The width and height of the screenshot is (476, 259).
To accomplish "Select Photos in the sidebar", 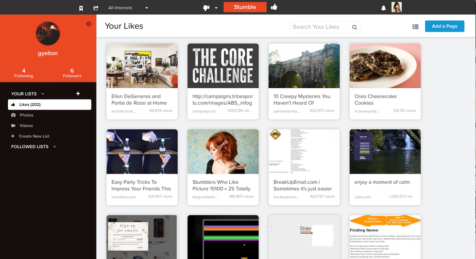I will click(x=26, y=115).
